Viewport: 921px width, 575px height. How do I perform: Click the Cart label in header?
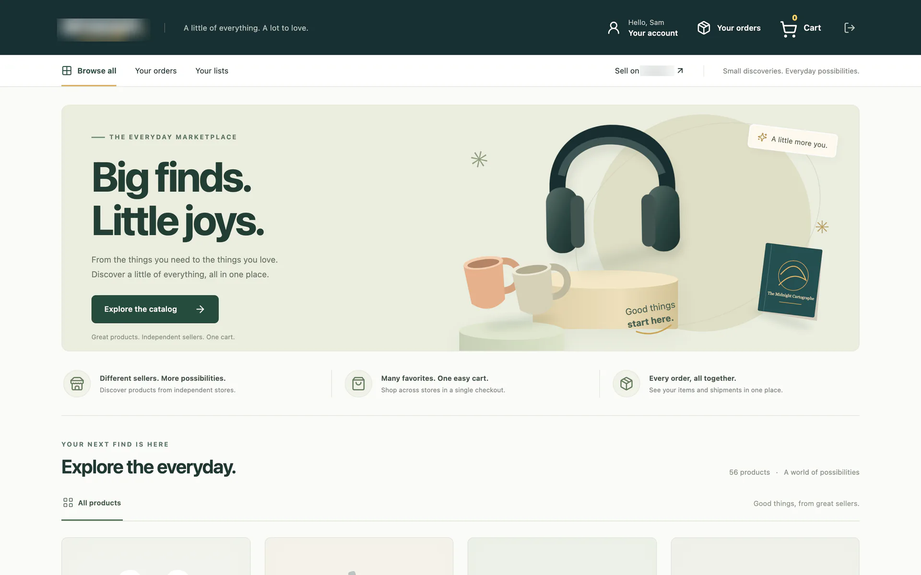[x=812, y=28]
